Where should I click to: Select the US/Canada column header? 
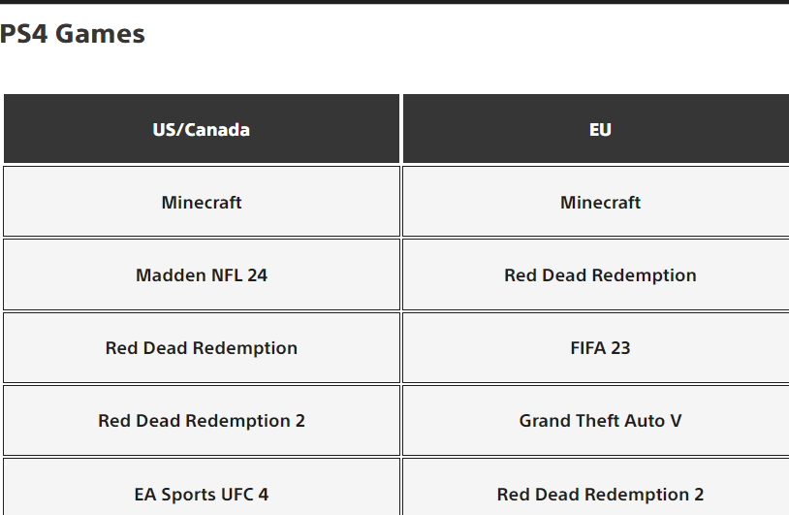(x=202, y=129)
